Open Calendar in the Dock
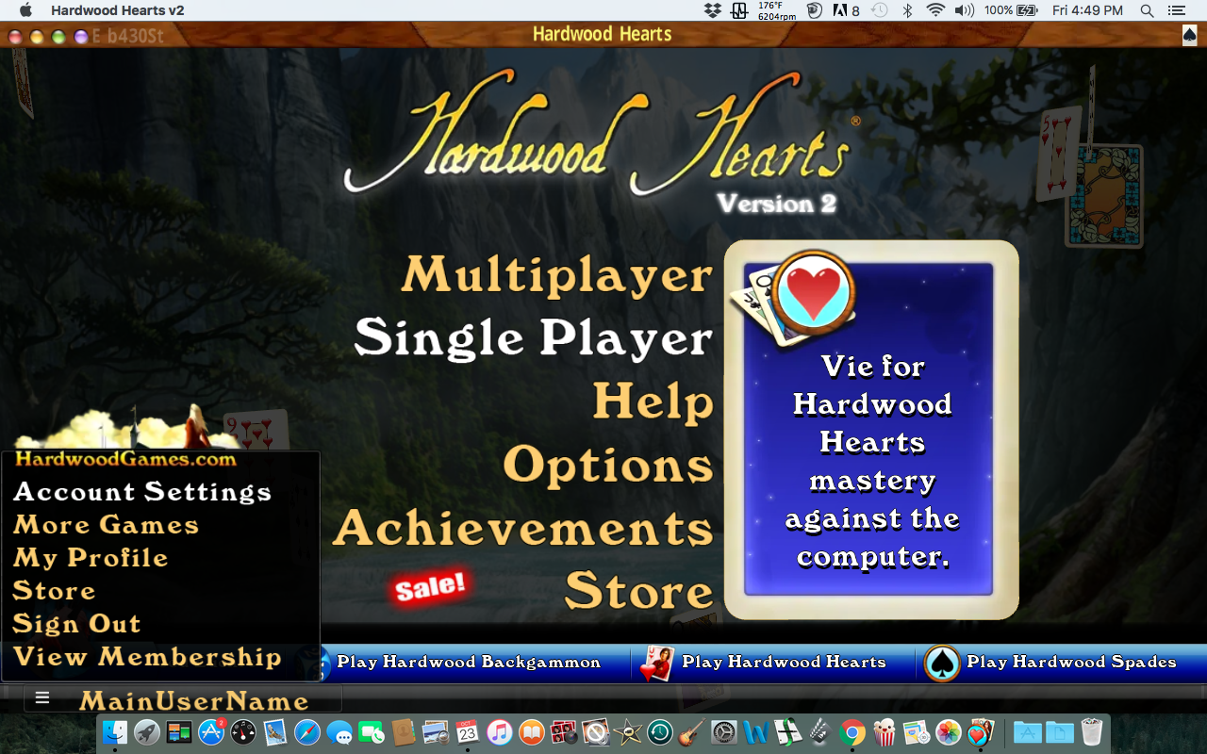Viewport: 1207px width, 754px height. (467, 732)
